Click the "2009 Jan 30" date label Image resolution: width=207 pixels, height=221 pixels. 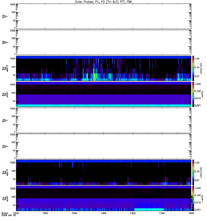click(9, 215)
